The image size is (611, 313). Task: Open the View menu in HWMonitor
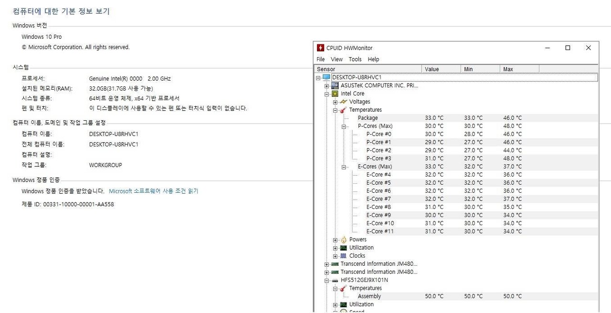[337, 59]
